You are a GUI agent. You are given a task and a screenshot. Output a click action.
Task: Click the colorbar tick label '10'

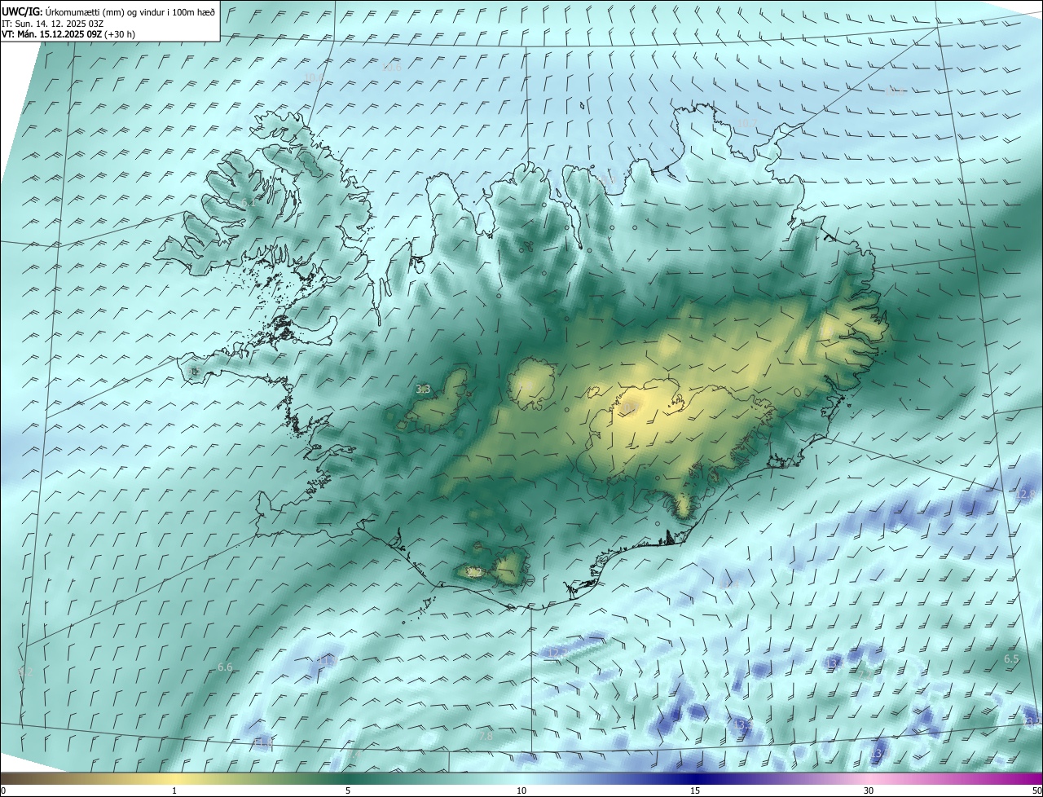click(x=521, y=790)
